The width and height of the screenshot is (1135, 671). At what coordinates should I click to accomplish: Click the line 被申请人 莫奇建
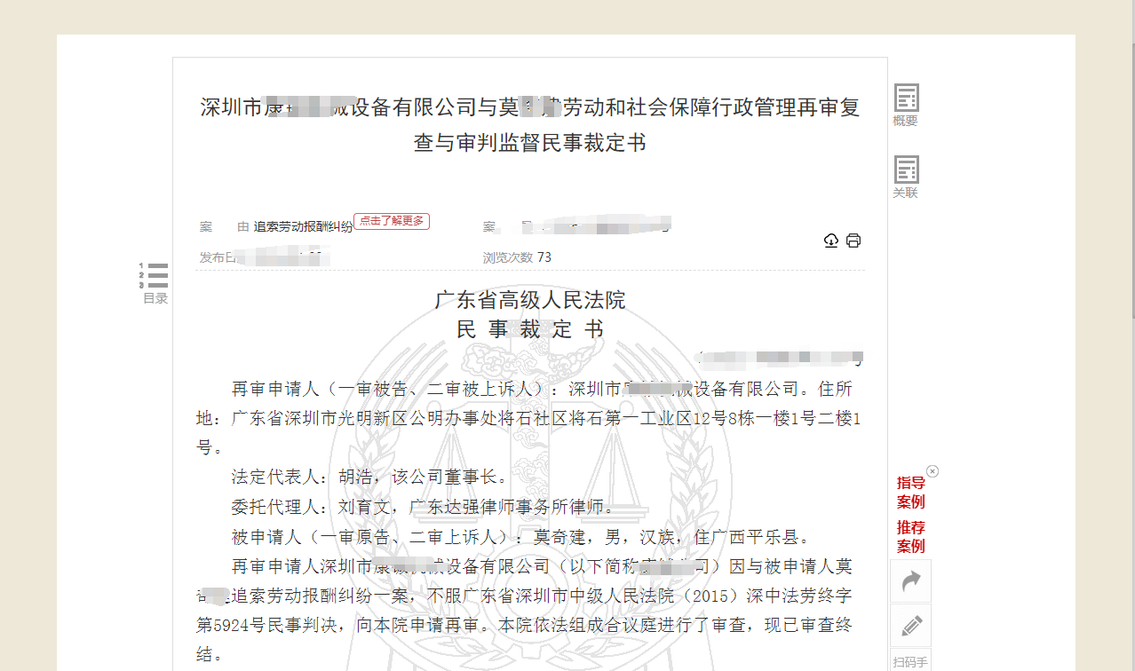[520, 537]
